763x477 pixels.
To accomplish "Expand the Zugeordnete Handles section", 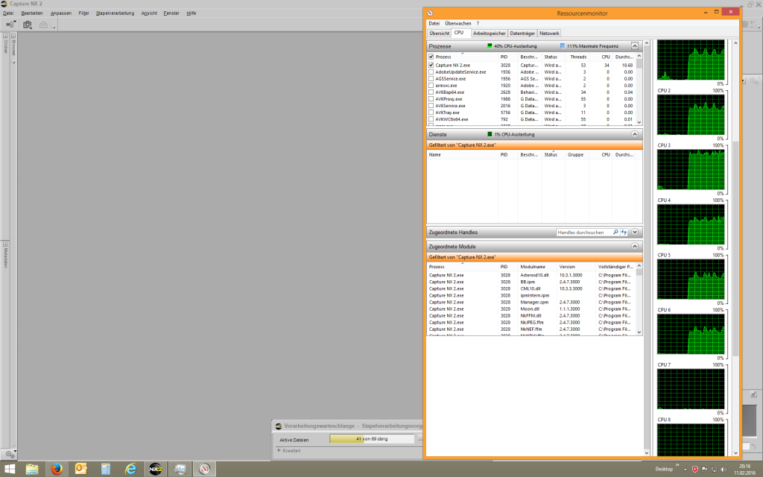I will (x=635, y=233).
